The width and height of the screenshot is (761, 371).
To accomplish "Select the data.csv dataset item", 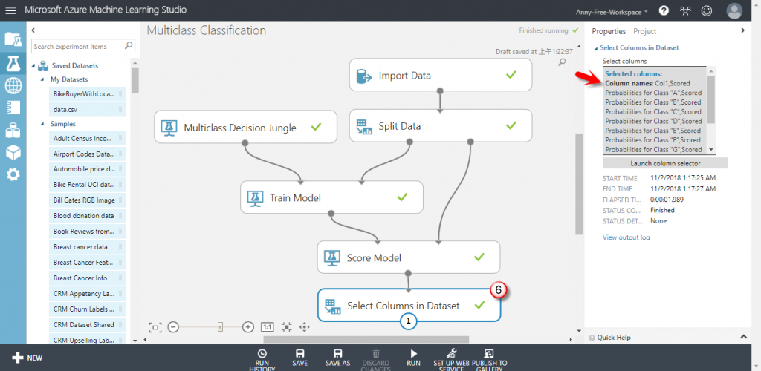I will [x=87, y=110].
